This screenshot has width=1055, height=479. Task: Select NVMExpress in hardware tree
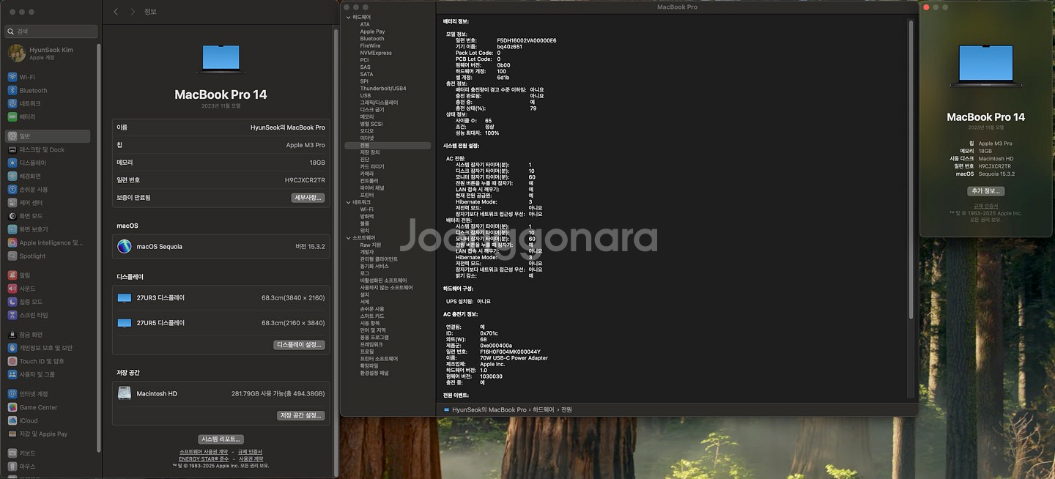(376, 53)
